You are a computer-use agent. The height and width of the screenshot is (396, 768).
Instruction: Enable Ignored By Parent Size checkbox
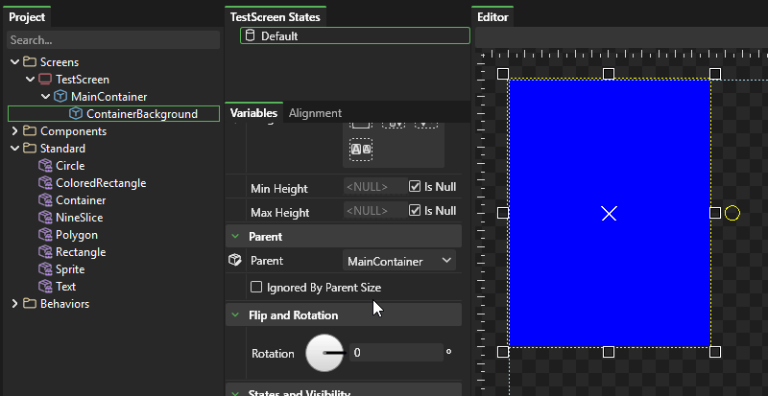256,287
